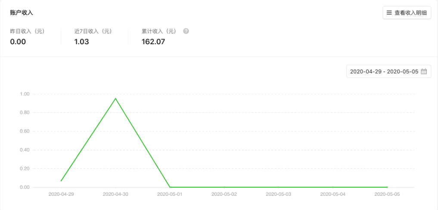
Task: Click the line's data point at 2020-05-01
Action: [170, 187]
